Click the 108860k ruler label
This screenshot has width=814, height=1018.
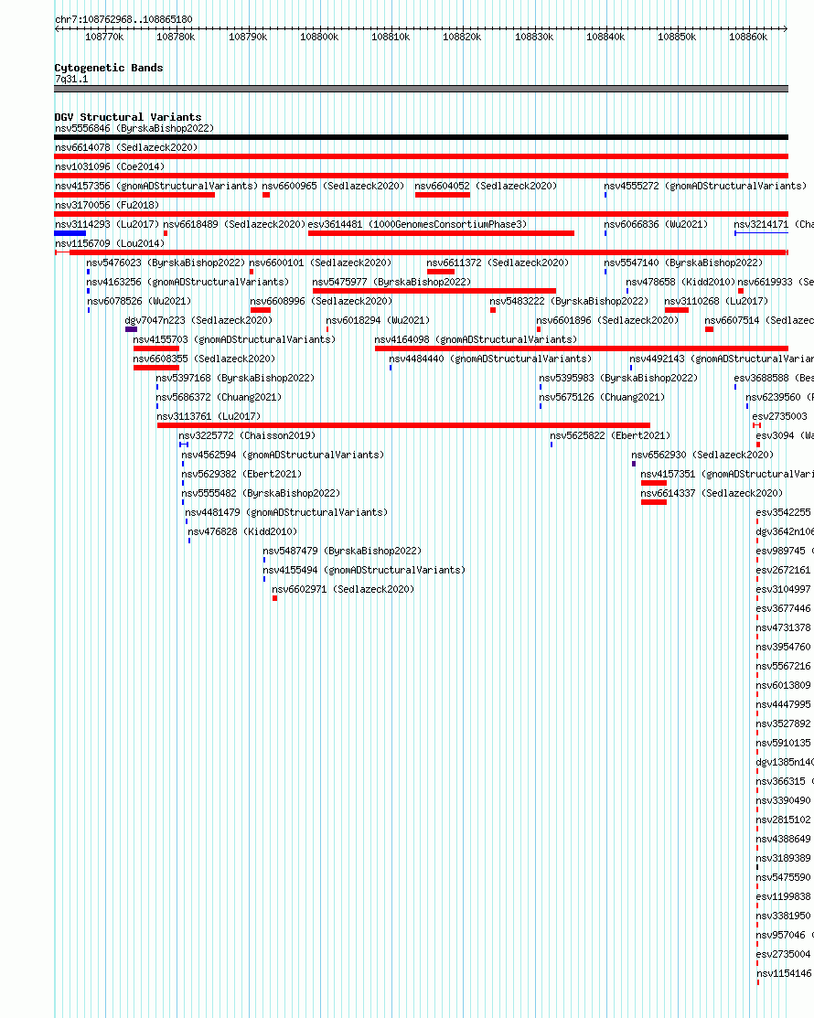(748, 37)
